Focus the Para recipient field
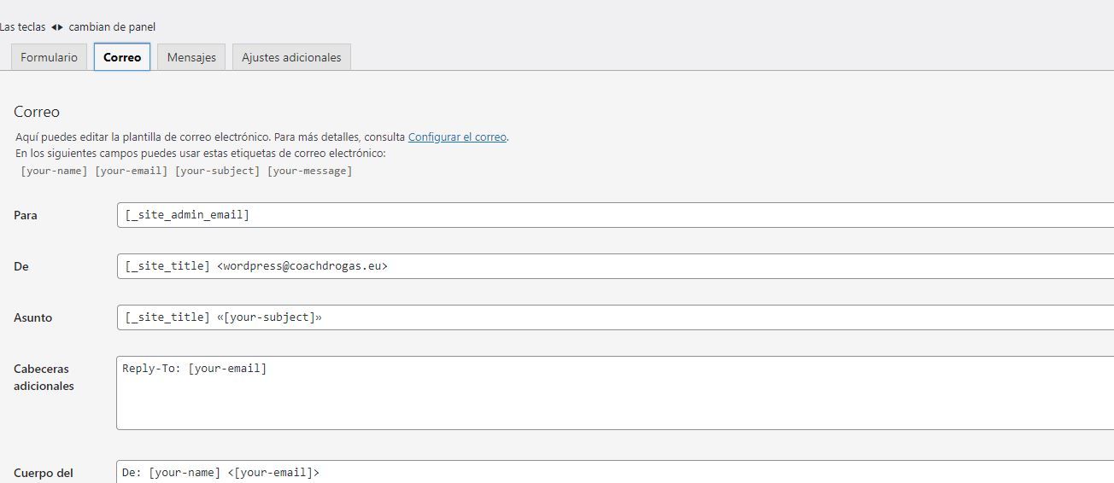The height and width of the screenshot is (483, 1114). point(615,215)
